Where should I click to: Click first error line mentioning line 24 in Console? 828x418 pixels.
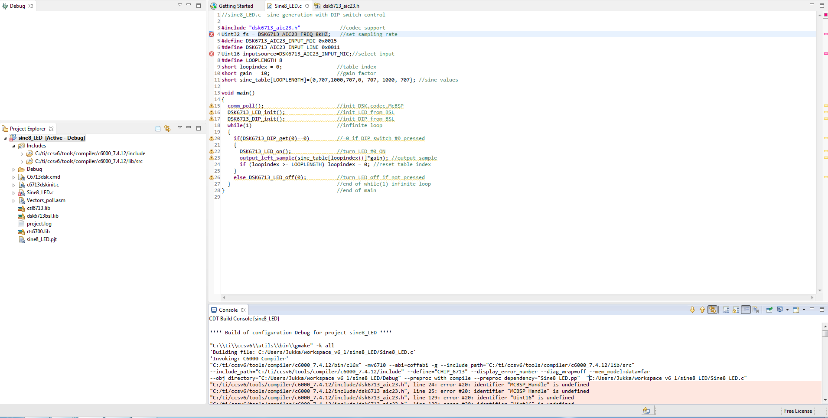pos(399,385)
